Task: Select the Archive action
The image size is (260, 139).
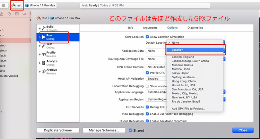Action: click(58, 71)
